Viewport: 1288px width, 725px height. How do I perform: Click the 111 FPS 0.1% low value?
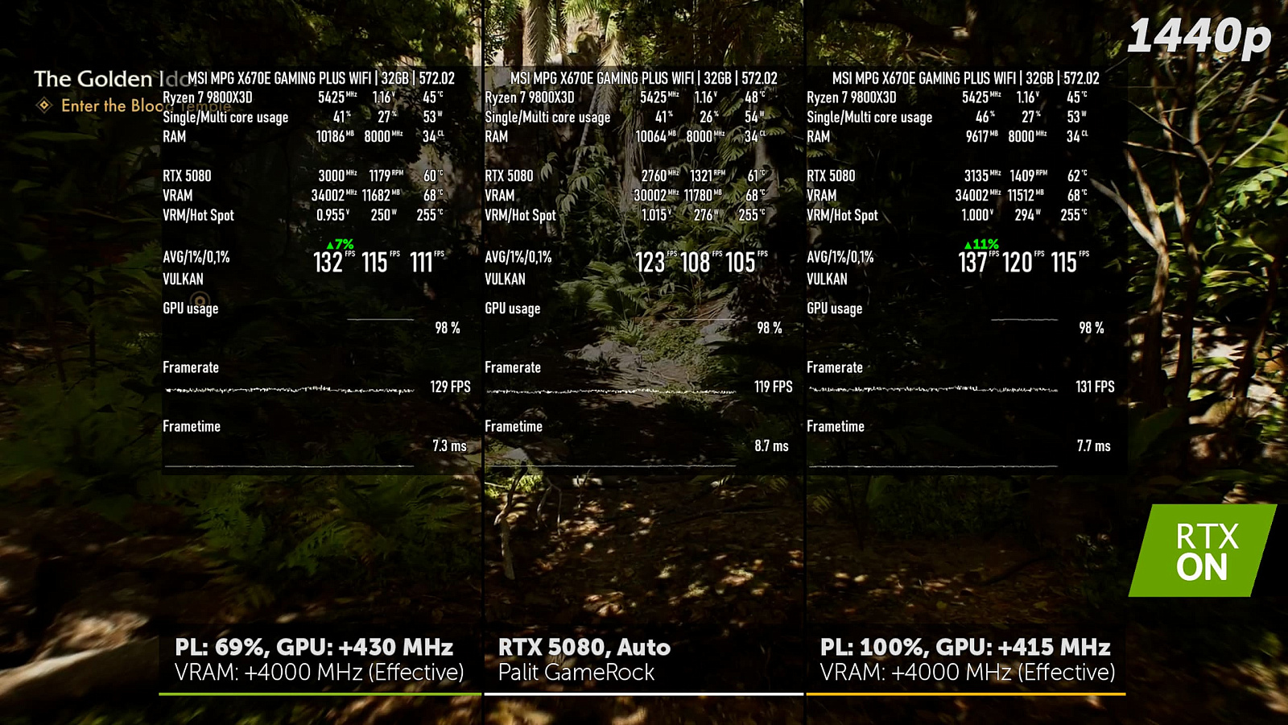[427, 262]
